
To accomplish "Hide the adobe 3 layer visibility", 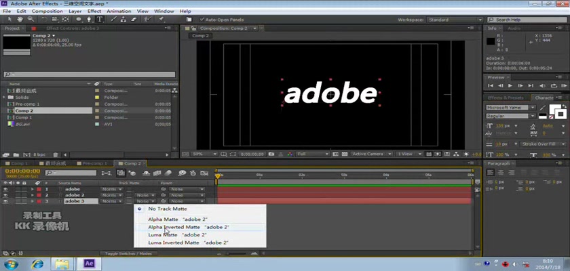I will tap(5, 201).
